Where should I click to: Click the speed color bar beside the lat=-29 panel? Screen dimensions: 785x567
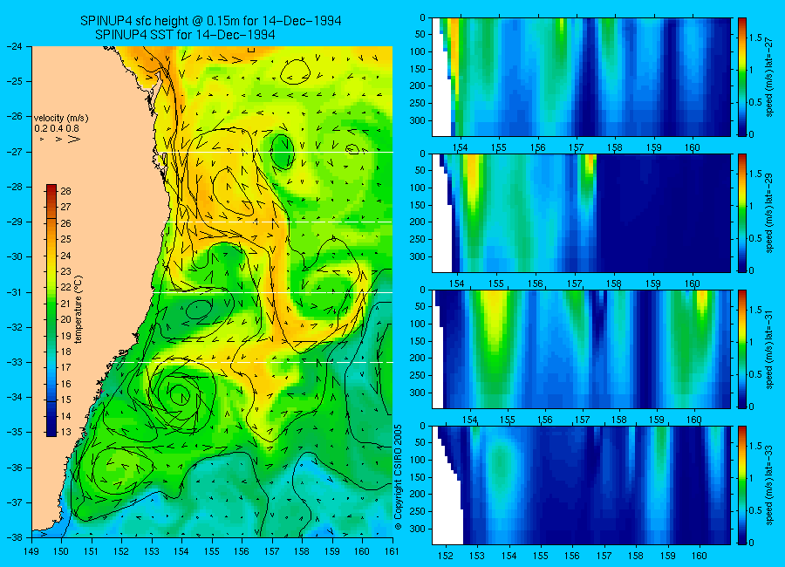pyautogui.click(x=742, y=213)
